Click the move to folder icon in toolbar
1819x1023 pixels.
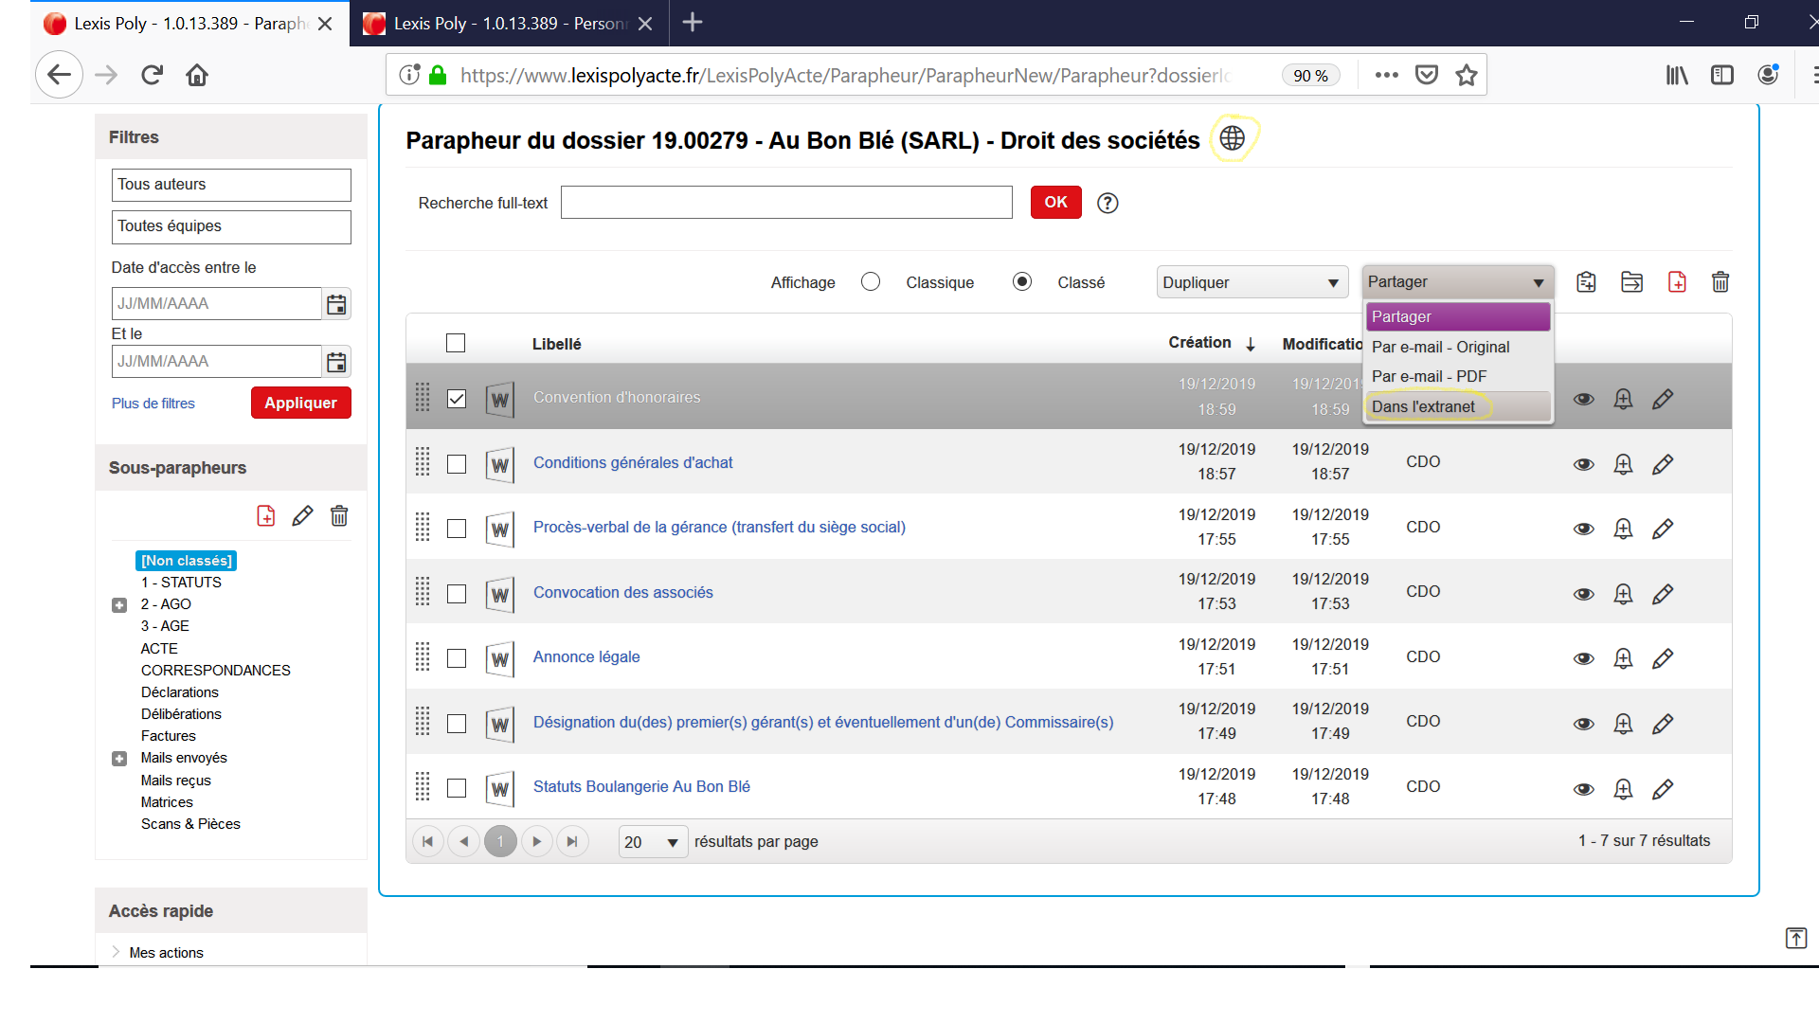coord(1631,282)
